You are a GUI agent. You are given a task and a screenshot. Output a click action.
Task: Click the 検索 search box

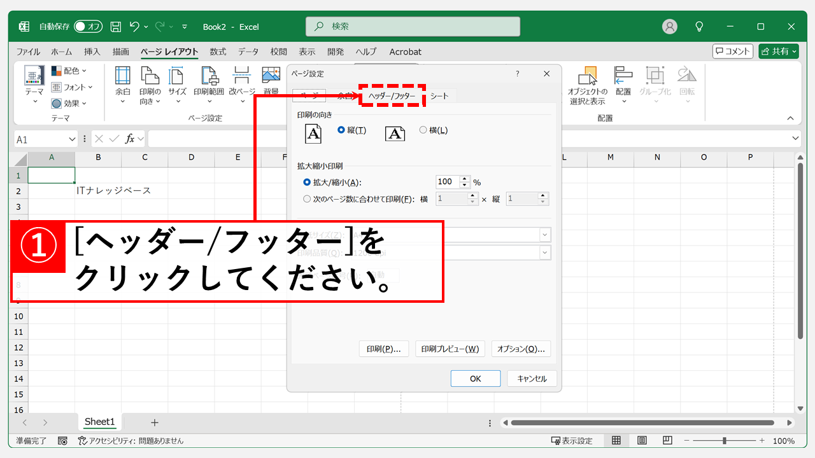coord(413,27)
